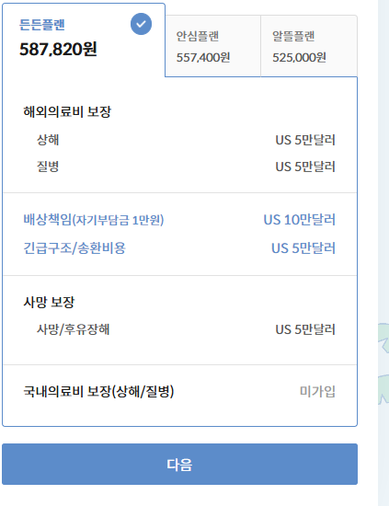Click the 557,400원 price in 안심플랜

pyautogui.click(x=203, y=57)
